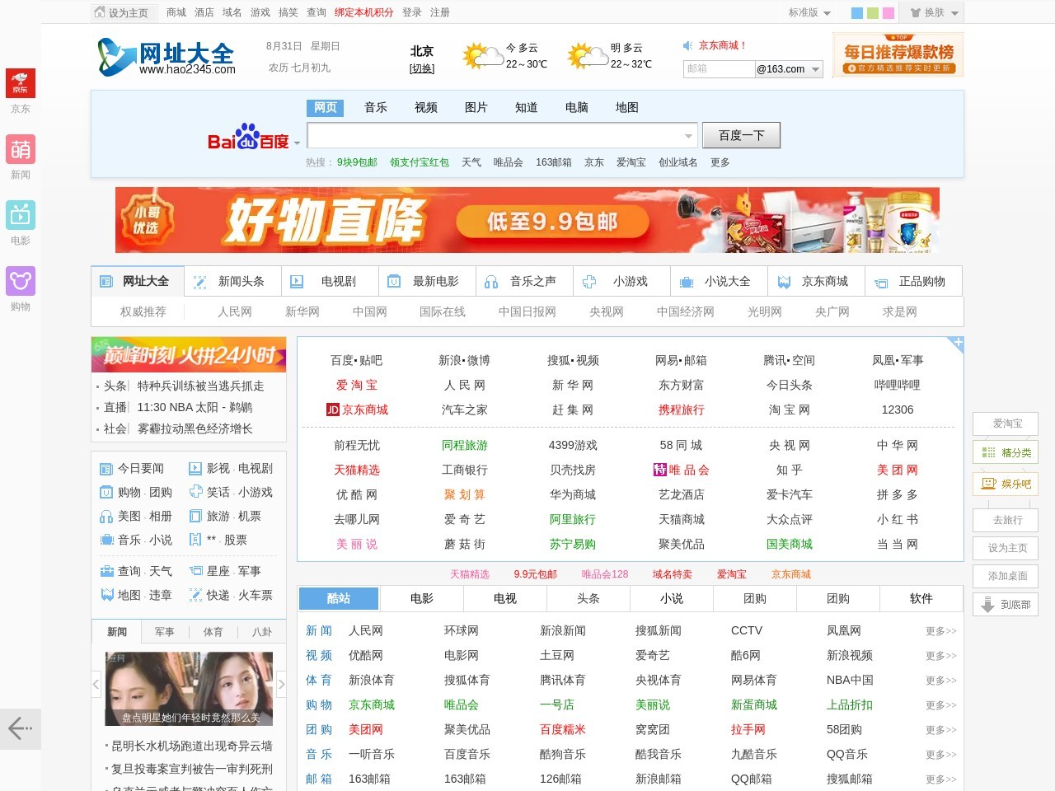Switch search to 图片 tab
This screenshot has width=1055, height=791.
click(x=476, y=107)
